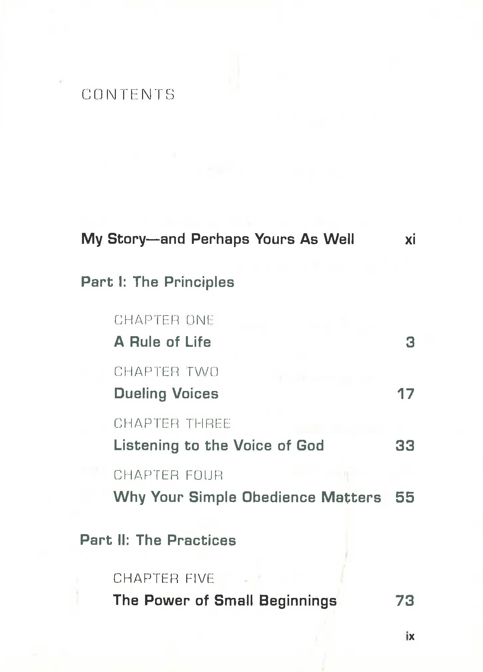Go to "Listening to the Voice of God"
The width and height of the screenshot is (483, 672).
coord(218,445)
